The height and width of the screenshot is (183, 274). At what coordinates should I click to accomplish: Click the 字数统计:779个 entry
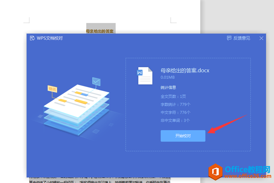coord(175,104)
